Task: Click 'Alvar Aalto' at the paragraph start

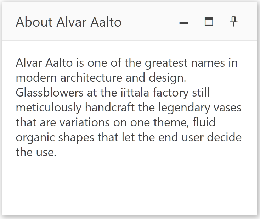Action: (44, 63)
